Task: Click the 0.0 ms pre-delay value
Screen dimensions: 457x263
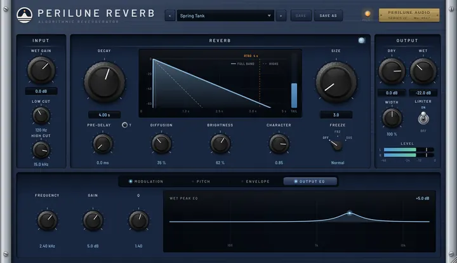Action: click(103, 163)
